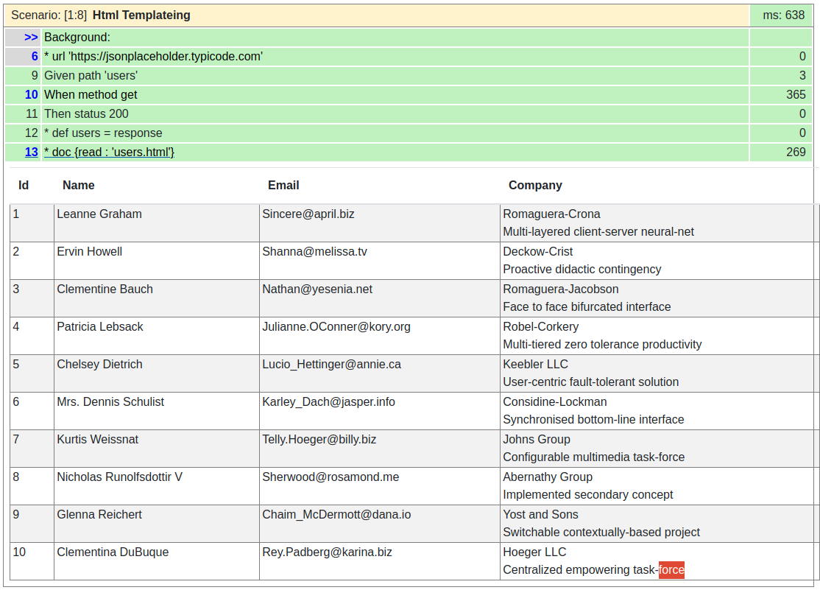This screenshot has height=590, width=820.
Task: Click step line number 10
Action: 32,94
